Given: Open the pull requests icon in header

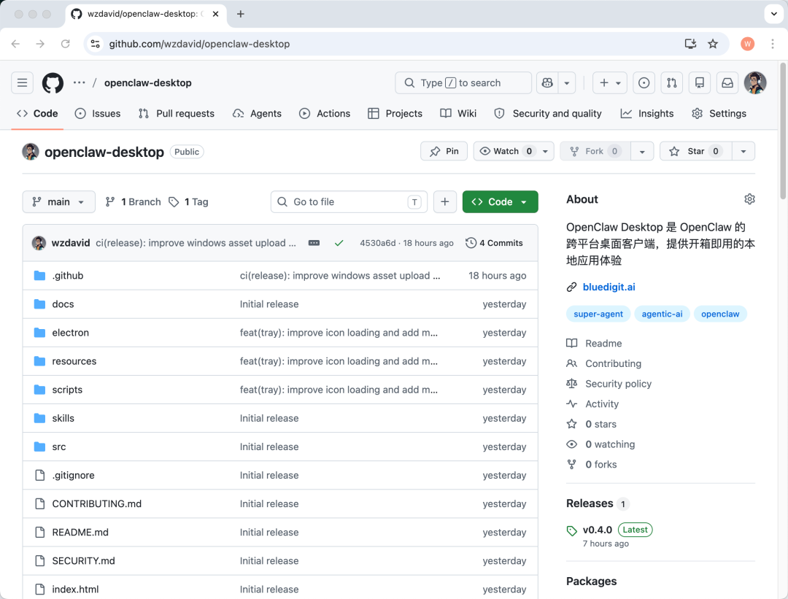Looking at the screenshot, I should [672, 83].
